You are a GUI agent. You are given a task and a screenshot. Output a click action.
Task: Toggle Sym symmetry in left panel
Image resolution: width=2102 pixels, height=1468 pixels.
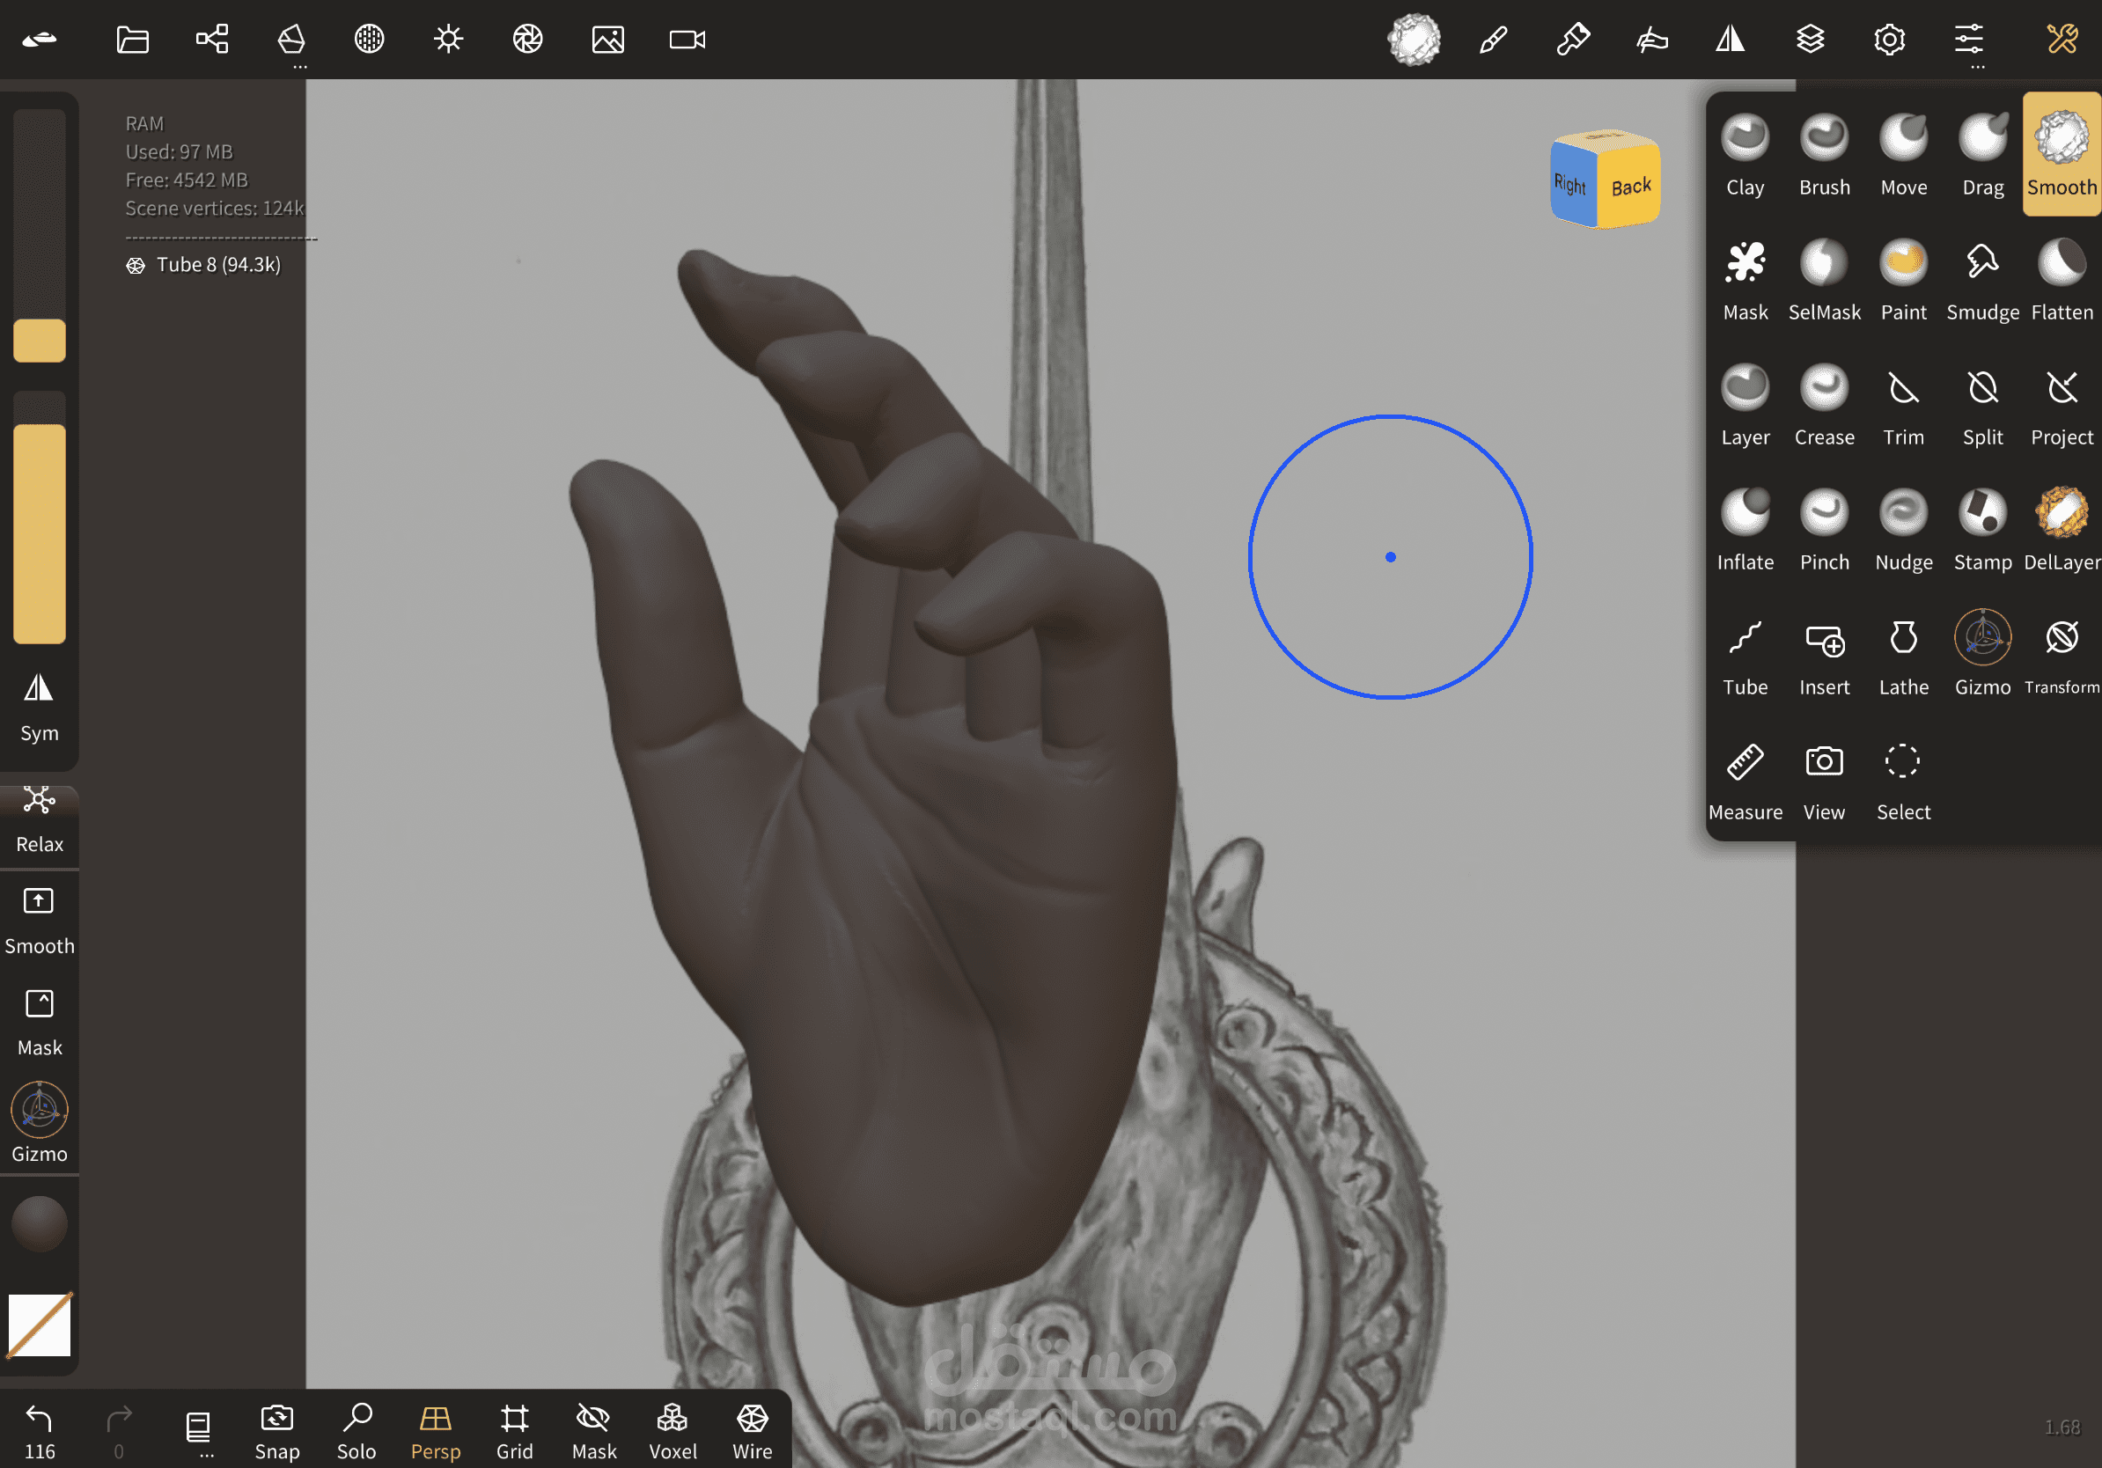[x=40, y=706]
